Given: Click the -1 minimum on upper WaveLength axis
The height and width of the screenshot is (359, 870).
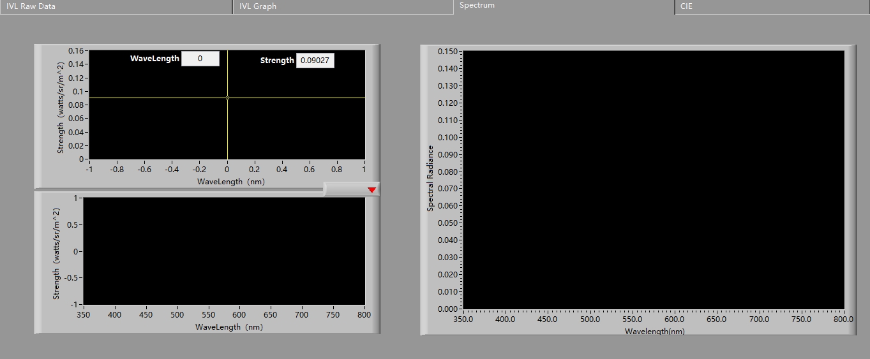Looking at the screenshot, I should pos(89,170).
